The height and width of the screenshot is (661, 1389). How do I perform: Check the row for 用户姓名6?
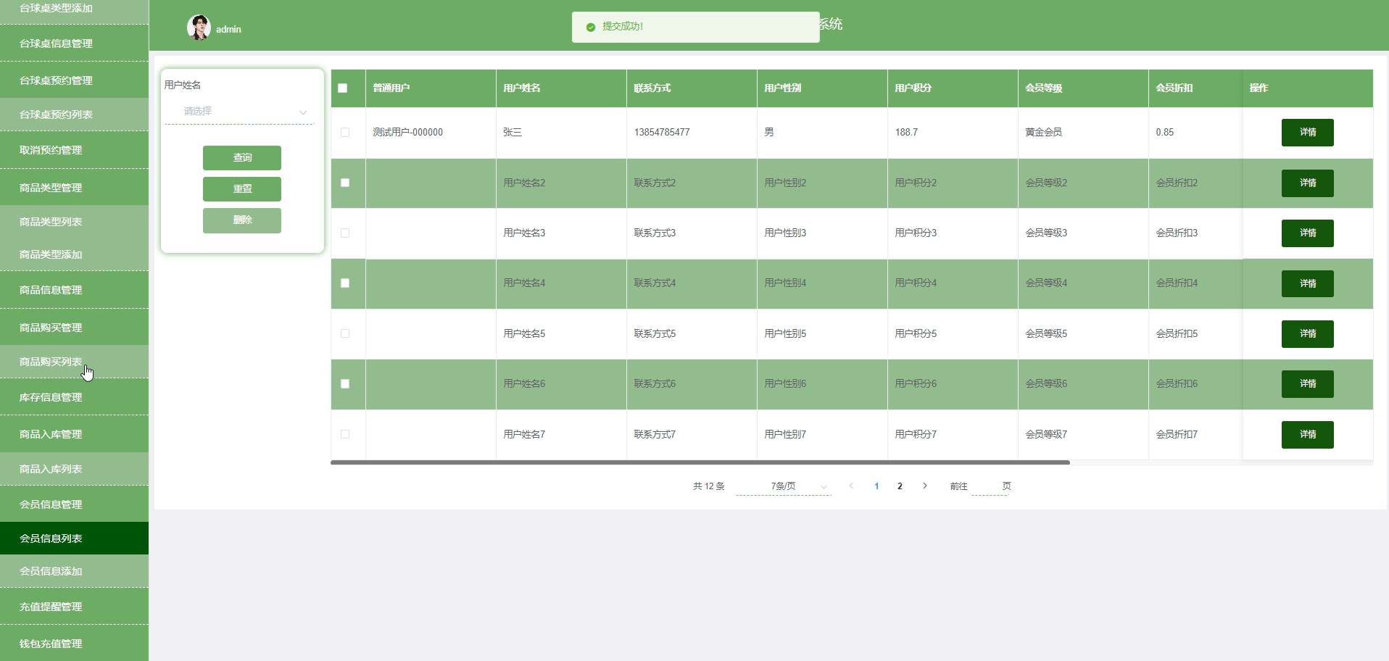click(345, 384)
